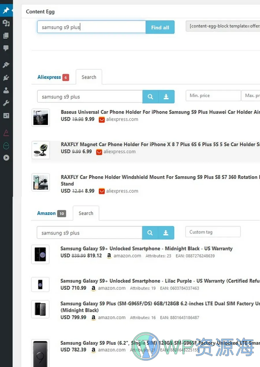Click Aliexpress logo icon on the Baseus row
260x367 pixels.
(102, 120)
